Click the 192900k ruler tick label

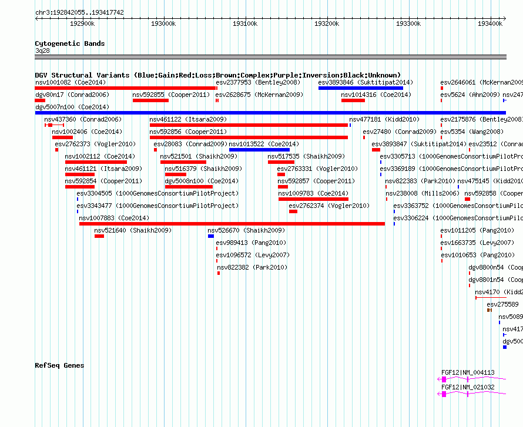click(82, 23)
